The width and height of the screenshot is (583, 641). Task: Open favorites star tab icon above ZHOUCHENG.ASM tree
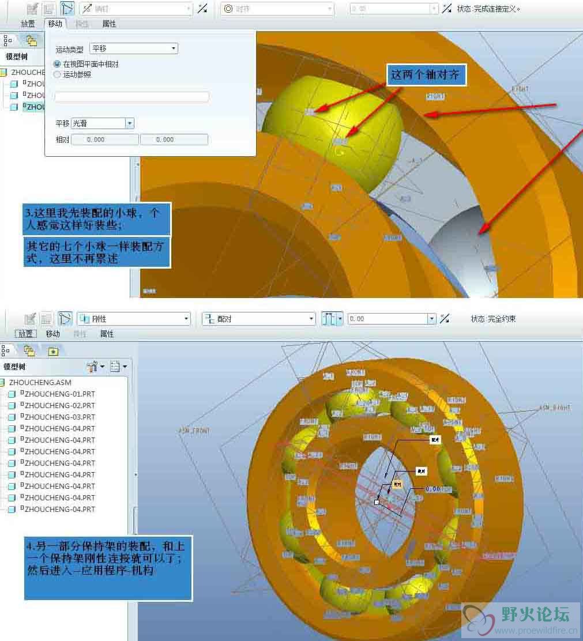coord(53,351)
